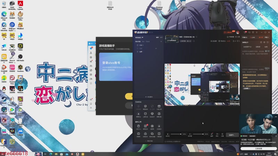The image size is (278, 156).
Task: Click the stream cover thumbnail
Action: click(x=172, y=39)
